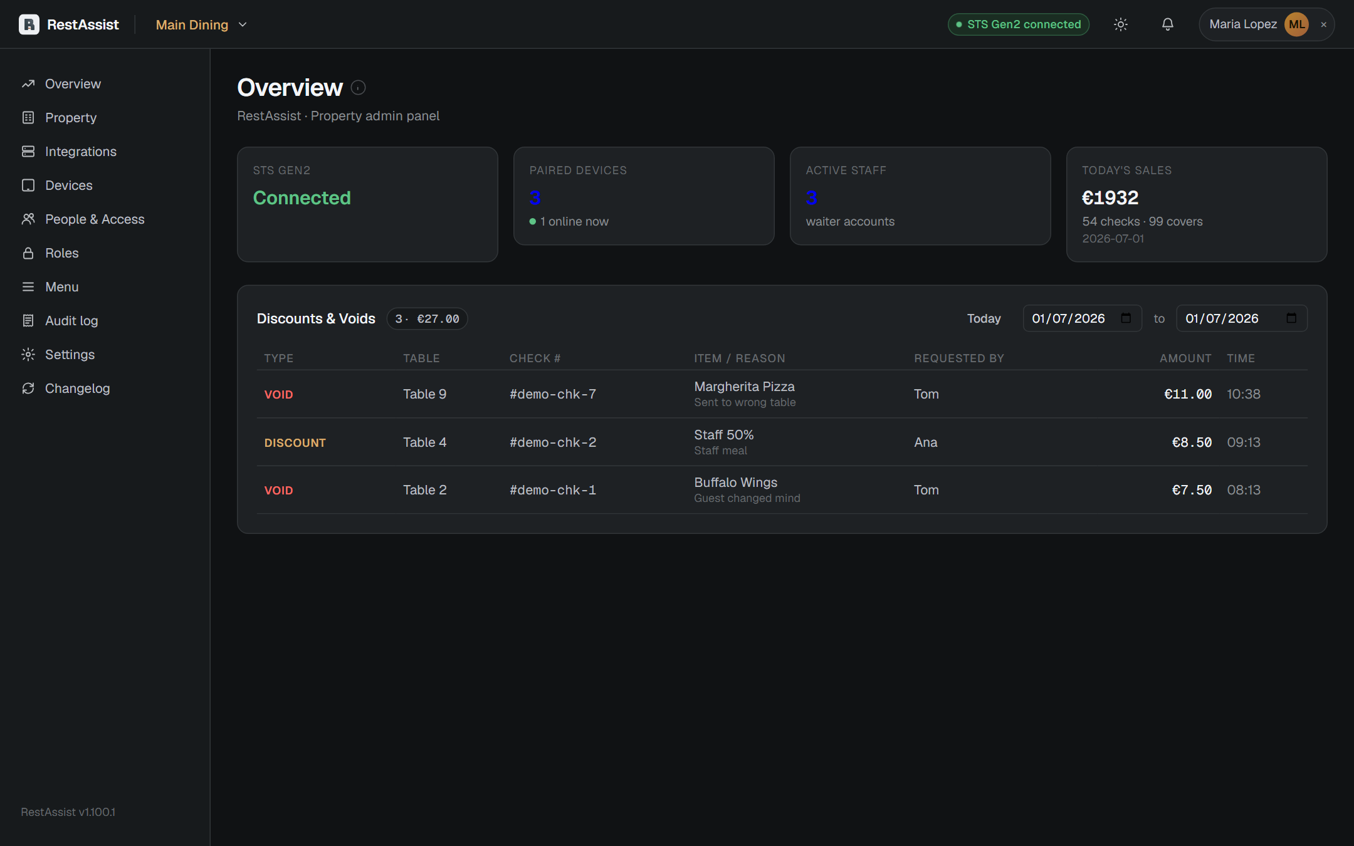Open Audit log via document icon

[x=28, y=321]
